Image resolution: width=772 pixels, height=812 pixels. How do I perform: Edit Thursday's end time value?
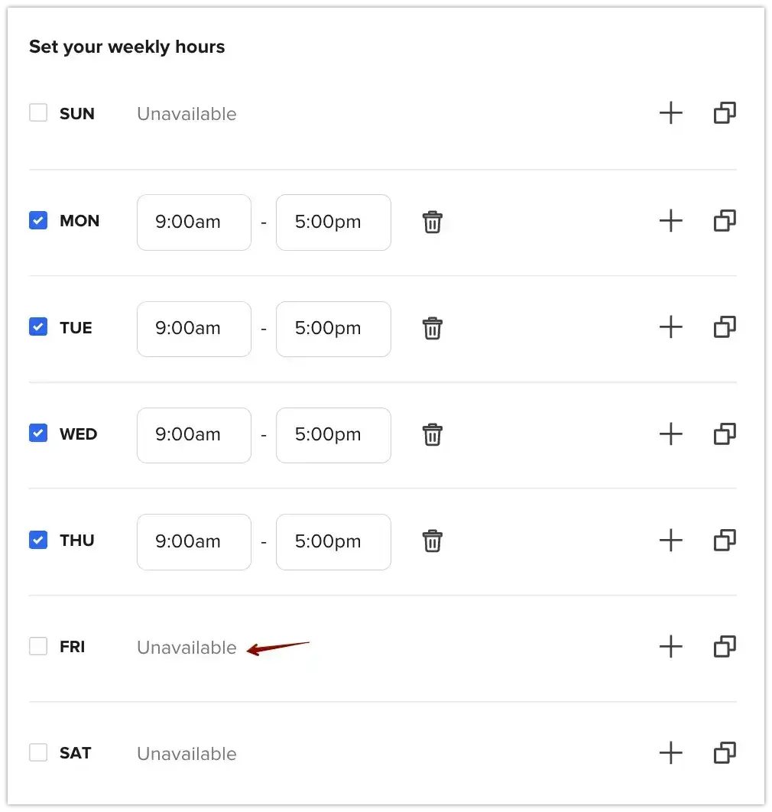click(x=333, y=541)
